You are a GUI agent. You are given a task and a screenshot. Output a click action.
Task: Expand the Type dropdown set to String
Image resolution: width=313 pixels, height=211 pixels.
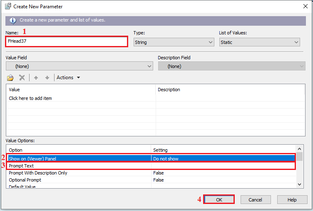[x=174, y=42]
